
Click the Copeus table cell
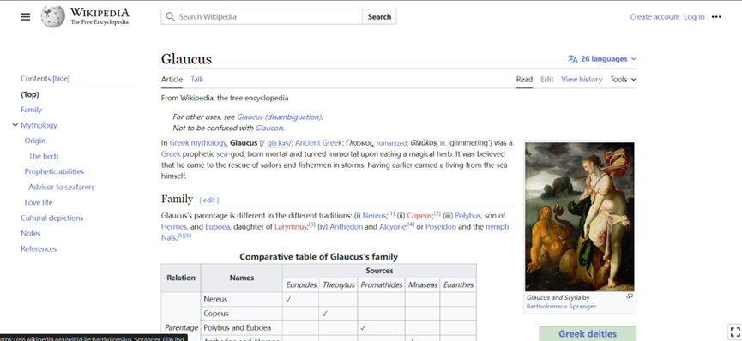241,314
